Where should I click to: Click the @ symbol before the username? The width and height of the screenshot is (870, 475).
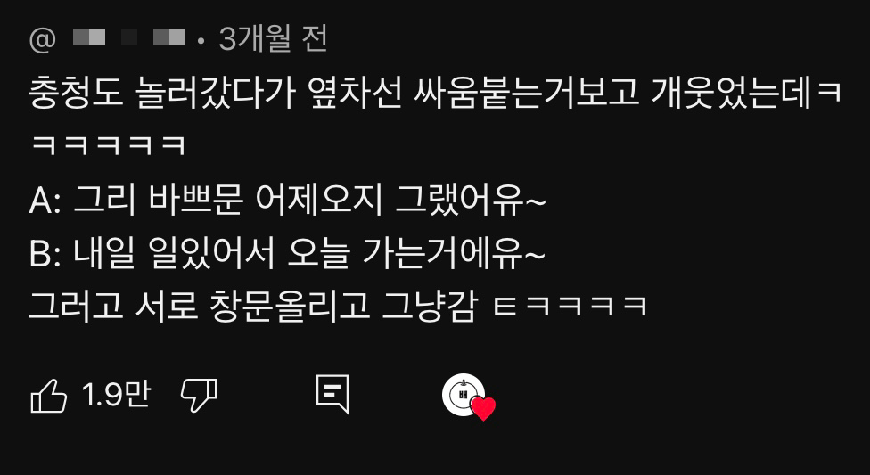[x=43, y=40]
